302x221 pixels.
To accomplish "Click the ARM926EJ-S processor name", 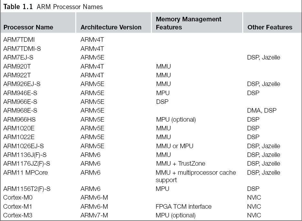I will tap(22, 84).
